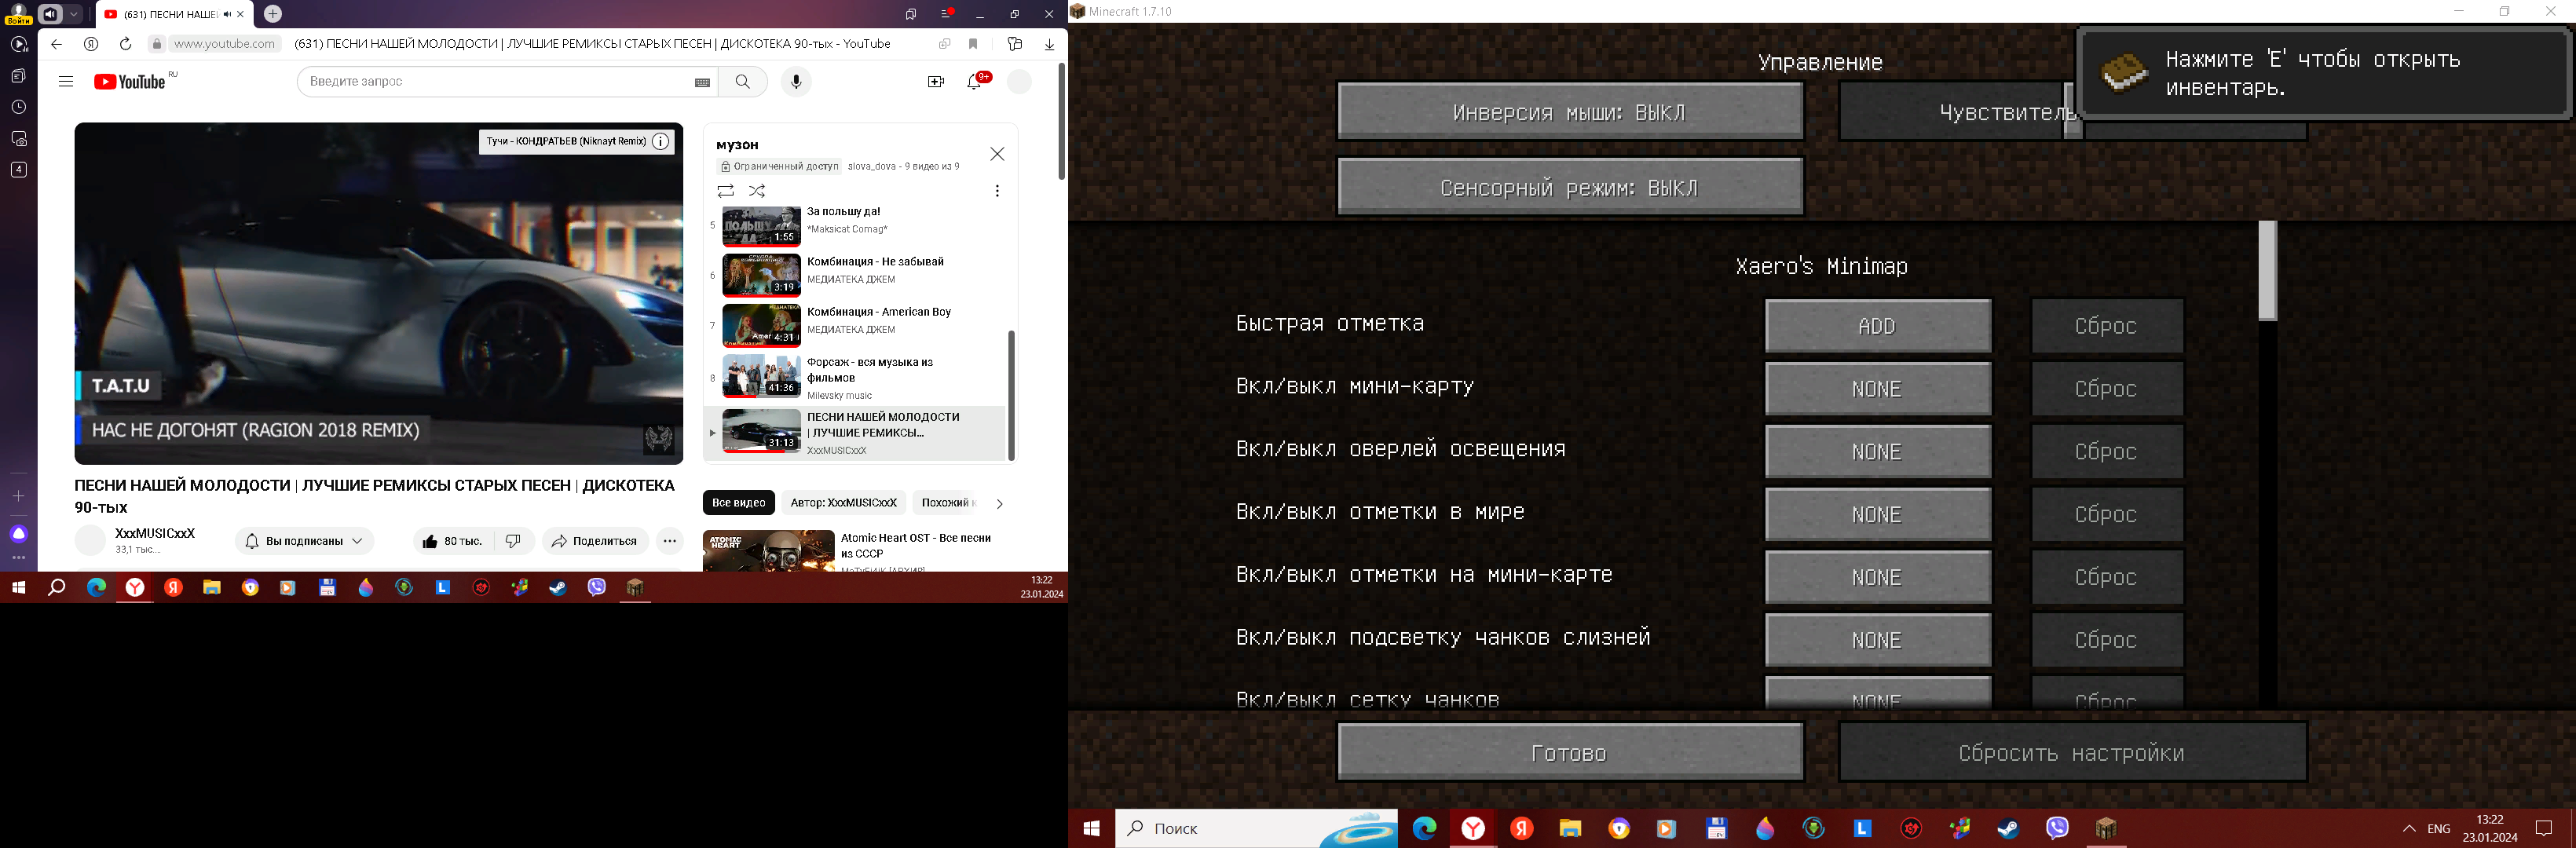Screen dimensions: 2576x848
Task: Click Поделиться share button
Action: tap(595, 541)
